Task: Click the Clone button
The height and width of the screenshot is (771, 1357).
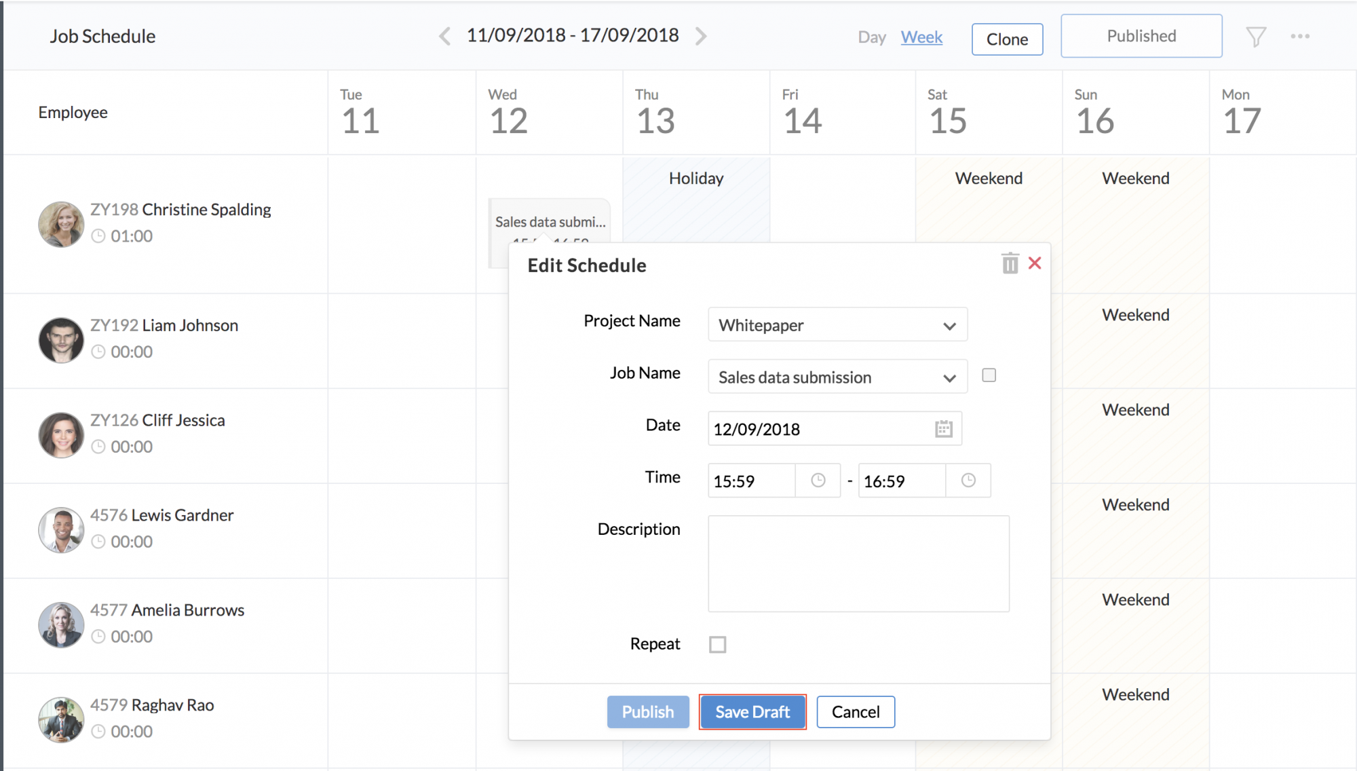Action: (1007, 39)
